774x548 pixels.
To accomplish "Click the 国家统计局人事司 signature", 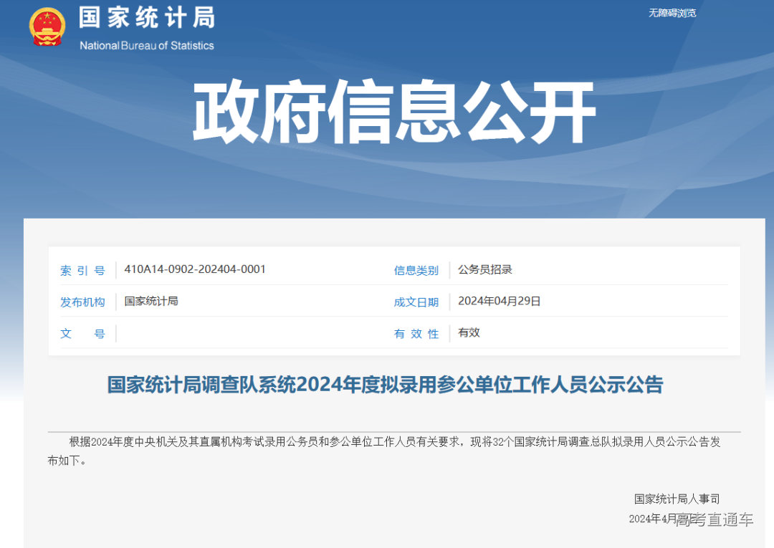I will click(x=678, y=498).
